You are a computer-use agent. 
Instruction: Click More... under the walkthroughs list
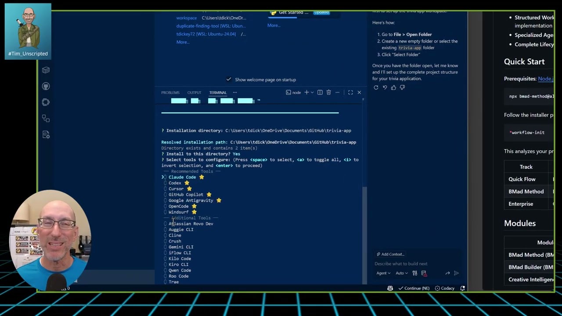[x=274, y=25]
